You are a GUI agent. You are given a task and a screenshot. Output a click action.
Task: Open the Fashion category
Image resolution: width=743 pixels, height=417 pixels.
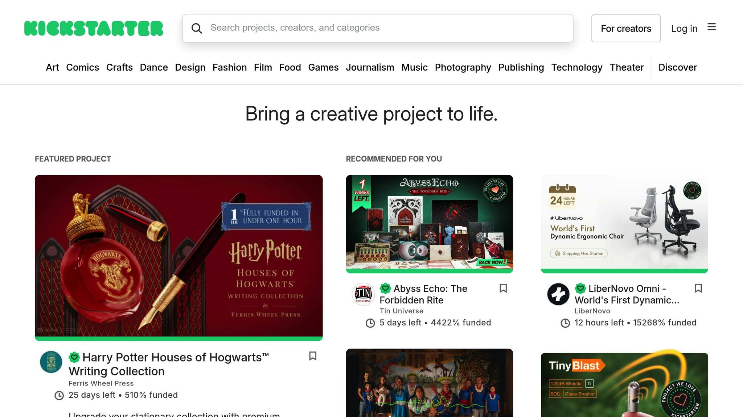[x=230, y=67]
